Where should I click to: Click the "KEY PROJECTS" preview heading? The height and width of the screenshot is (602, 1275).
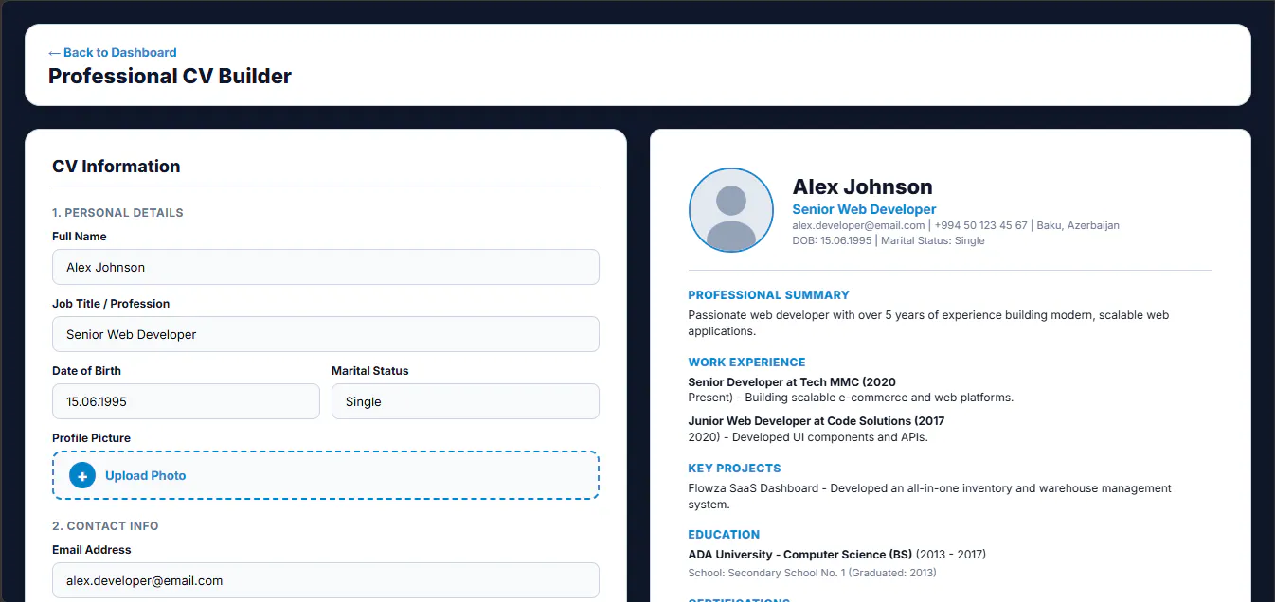(x=734, y=469)
